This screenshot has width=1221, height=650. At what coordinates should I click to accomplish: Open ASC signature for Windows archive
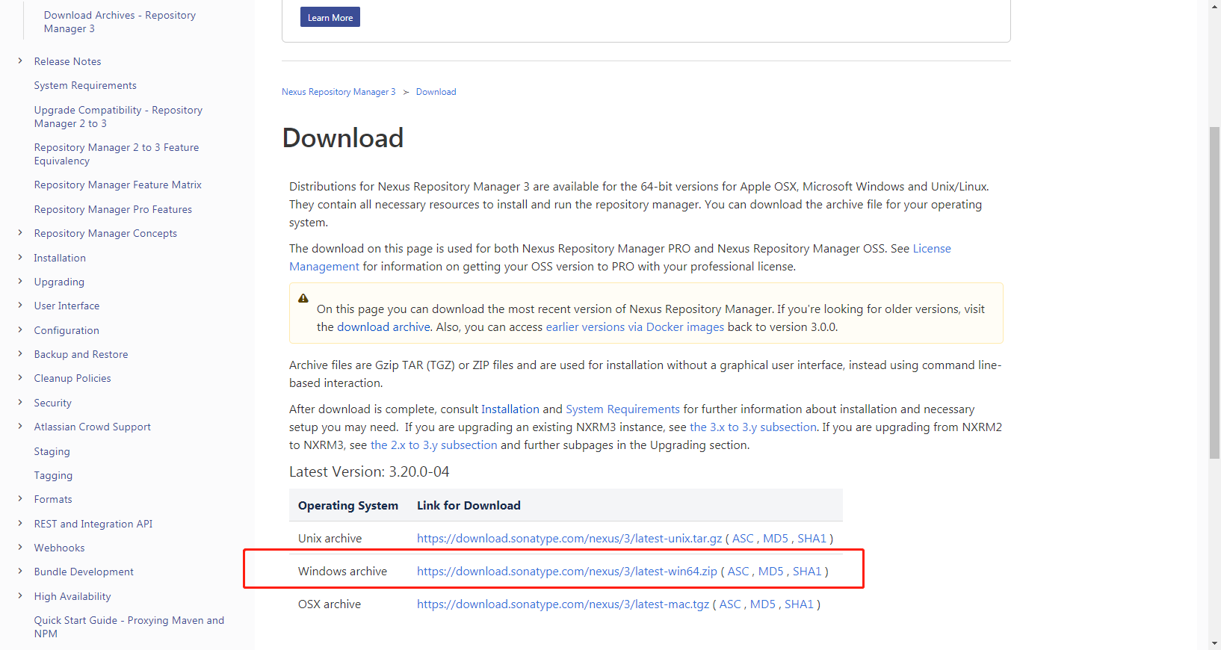pyautogui.click(x=738, y=572)
